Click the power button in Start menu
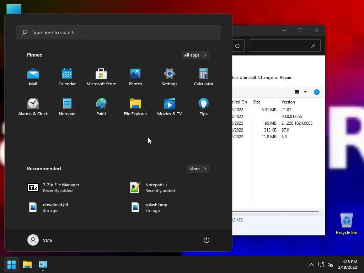 [x=207, y=240]
